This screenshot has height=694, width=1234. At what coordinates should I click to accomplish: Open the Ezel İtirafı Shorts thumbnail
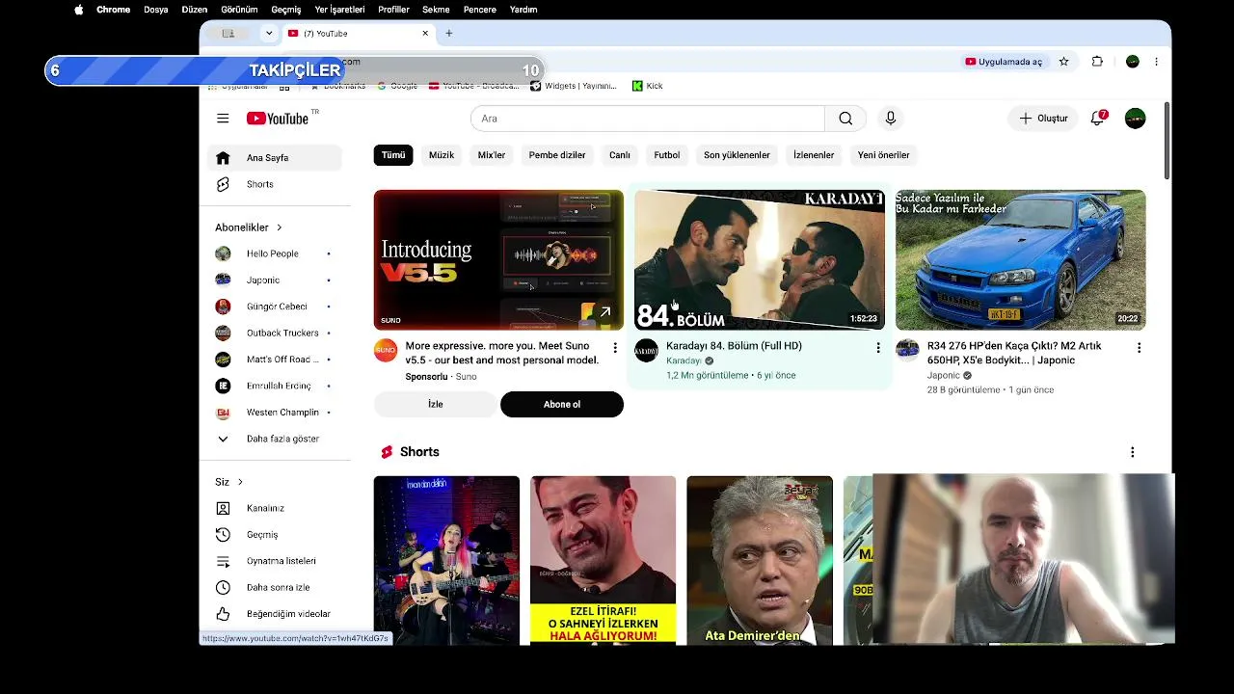tap(604, 560)
